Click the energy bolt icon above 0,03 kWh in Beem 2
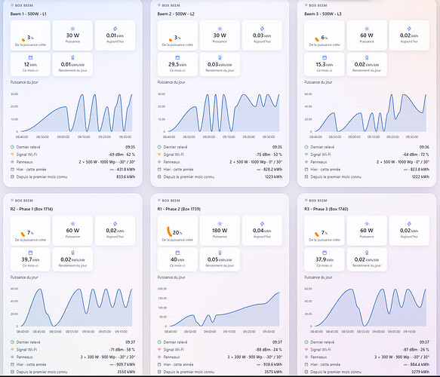The height and width of the screenshot is (377, 440). coord(262,29)
